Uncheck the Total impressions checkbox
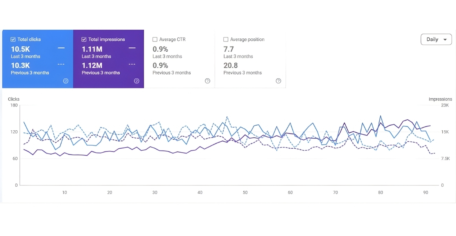The width and height of the screenshot is (456, 236). 84,40
